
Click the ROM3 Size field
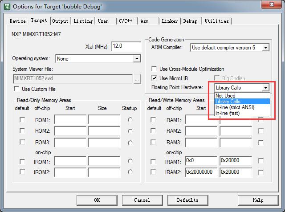pos(104,143)
